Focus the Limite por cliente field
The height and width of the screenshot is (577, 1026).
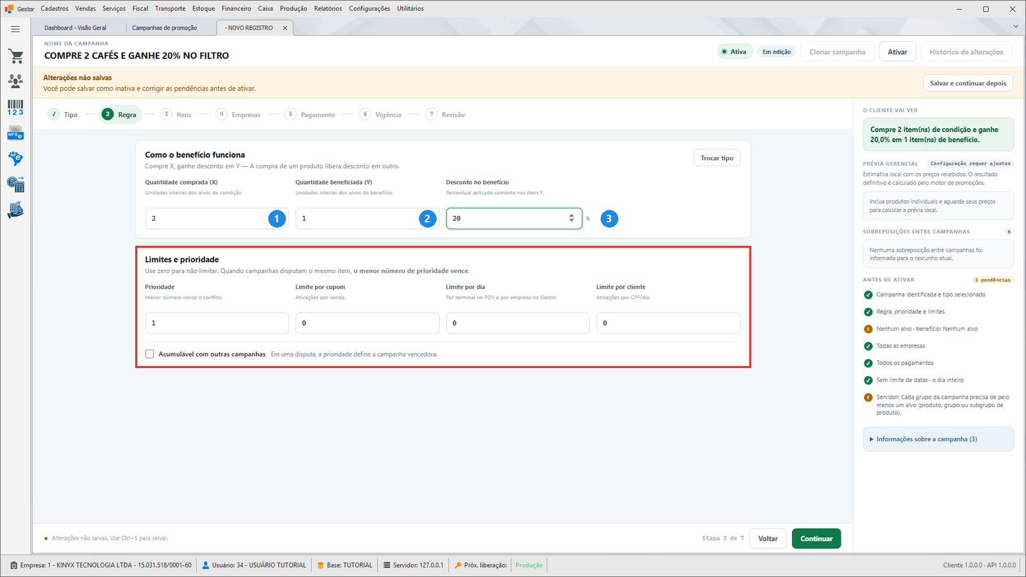pos(668,323)
